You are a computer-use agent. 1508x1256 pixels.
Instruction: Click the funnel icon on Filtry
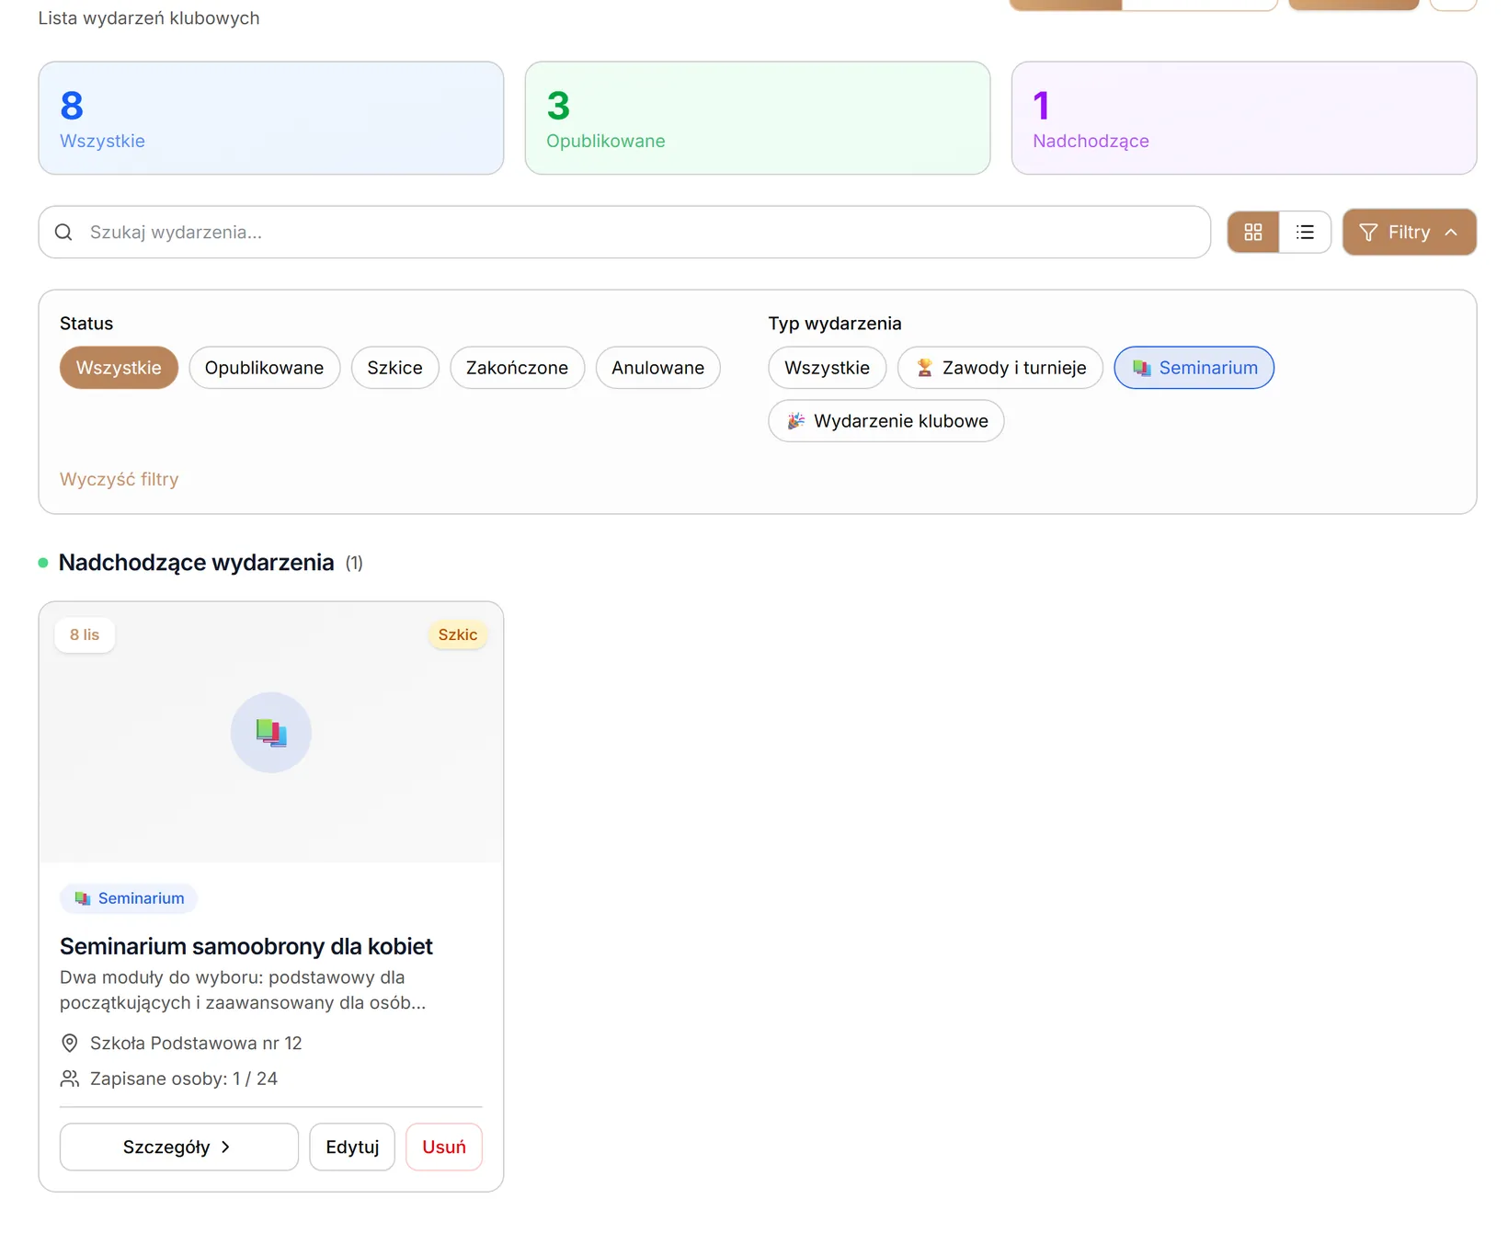click(x=1368, y=233)
